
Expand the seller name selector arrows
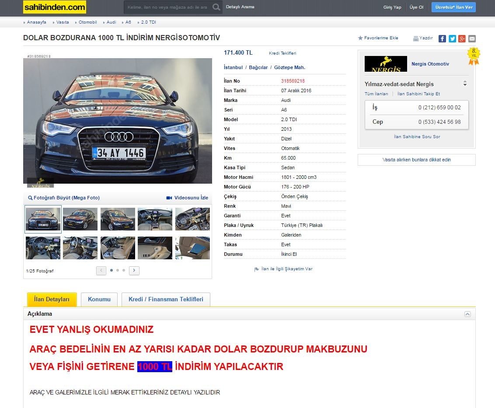[465, 84]
